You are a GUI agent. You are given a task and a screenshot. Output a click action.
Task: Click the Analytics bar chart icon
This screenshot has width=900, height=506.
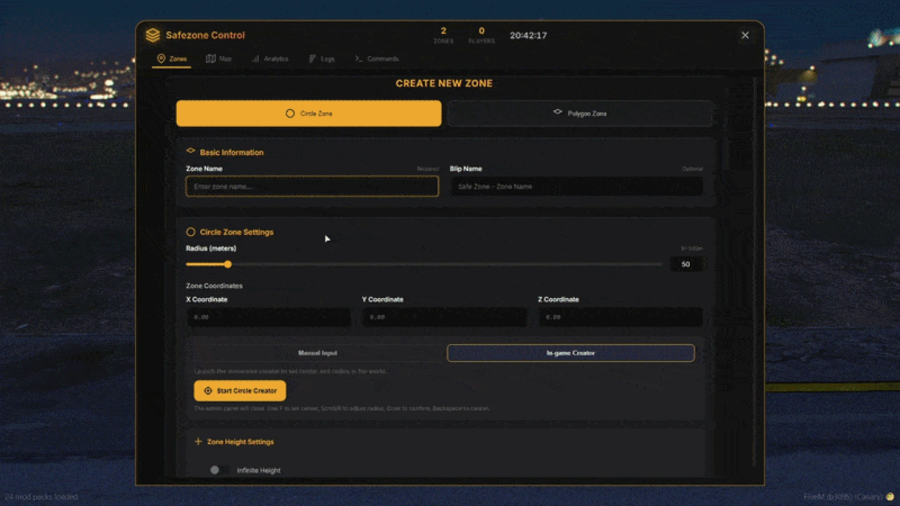pos(255,59)
